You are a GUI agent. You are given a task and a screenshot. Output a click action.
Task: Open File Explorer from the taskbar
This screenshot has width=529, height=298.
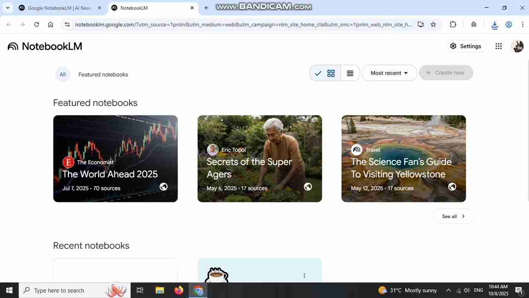(x=160, y=290)
